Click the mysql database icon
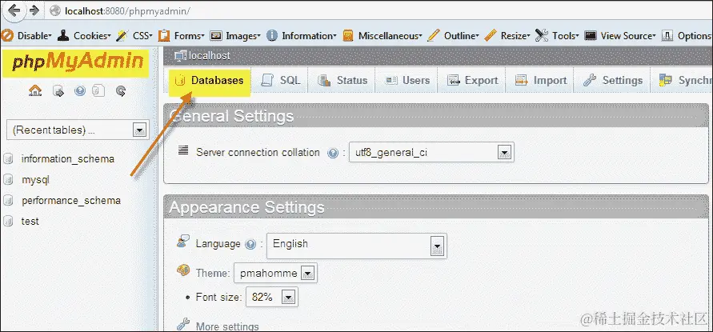 8,180
